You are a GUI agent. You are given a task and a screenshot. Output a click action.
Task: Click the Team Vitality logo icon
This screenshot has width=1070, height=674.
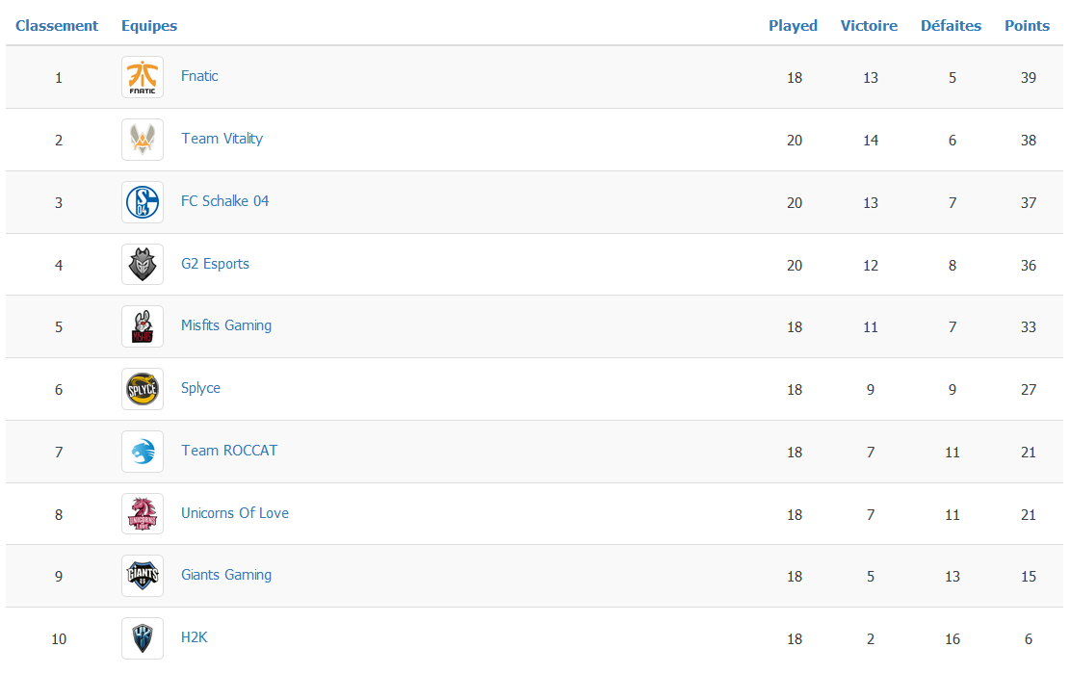coord(143,140)
